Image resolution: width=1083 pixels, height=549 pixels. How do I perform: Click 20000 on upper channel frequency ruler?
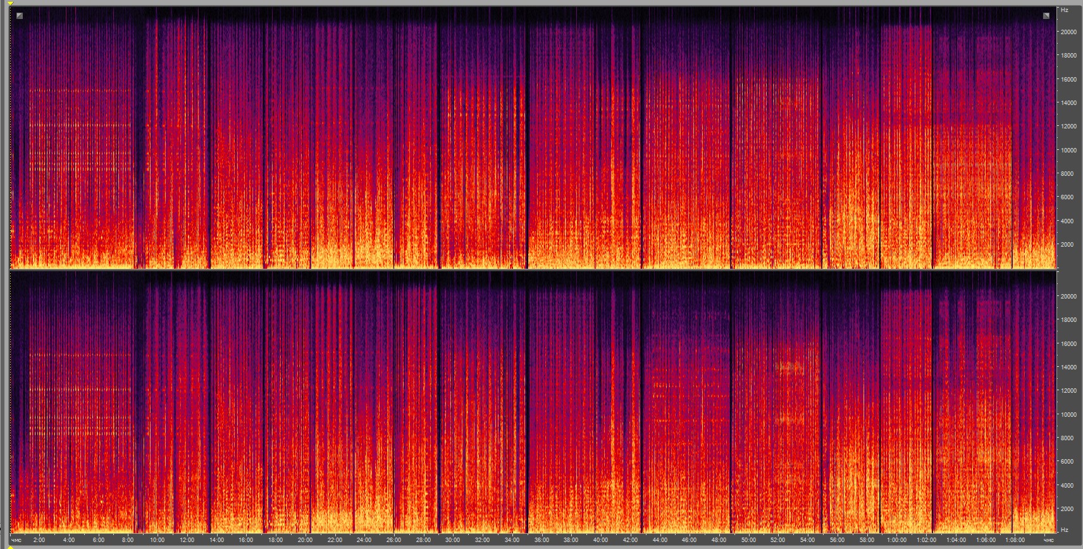[1068, 32]
